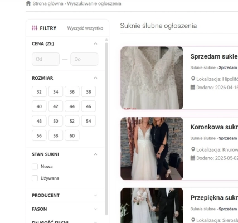Select size 44 filter
This screenshot has height=223, width=238.
[72, 106]
